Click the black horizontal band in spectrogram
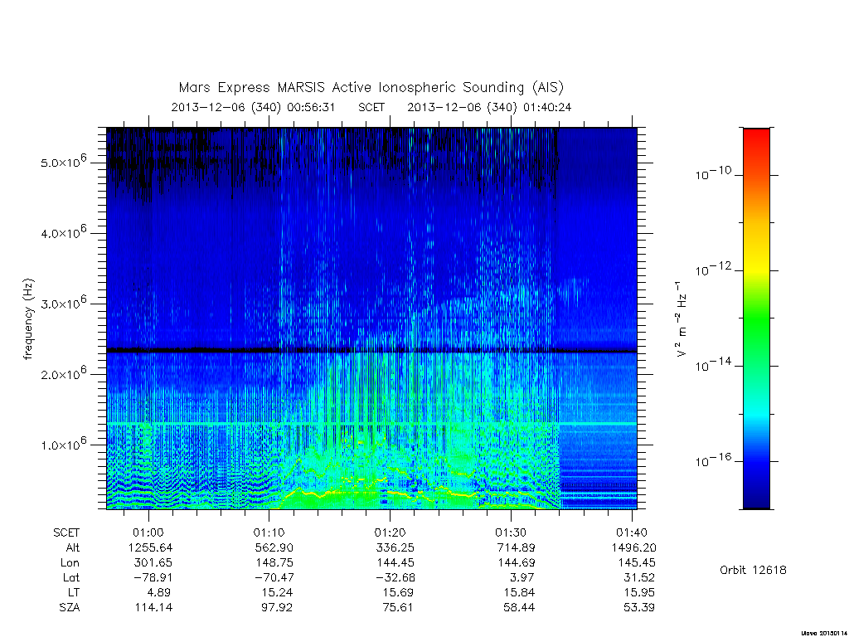Viewport: 849px width, 637px height. pos(371,351)
